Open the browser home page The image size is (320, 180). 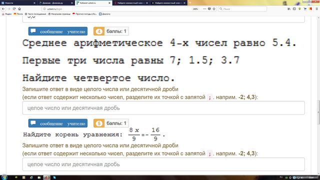19,9
